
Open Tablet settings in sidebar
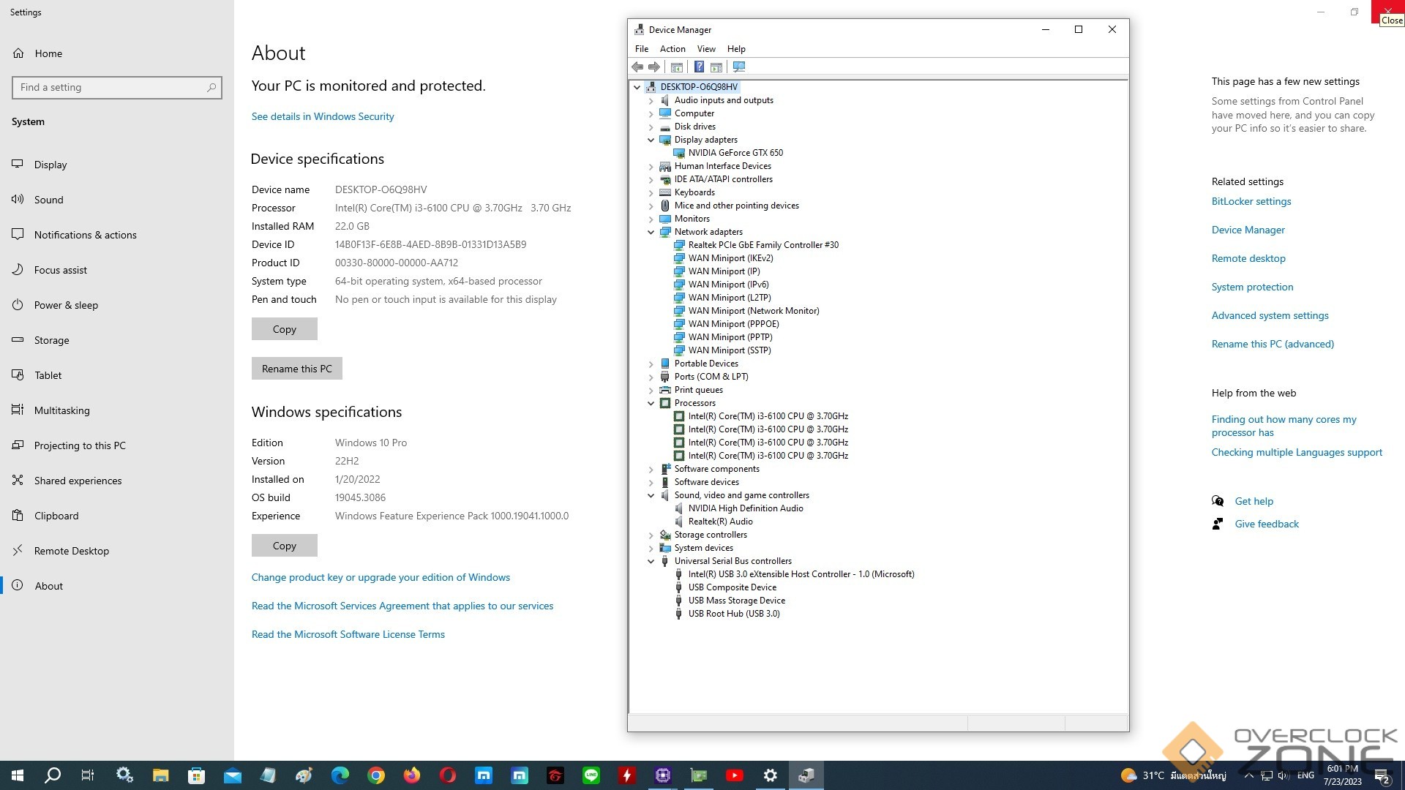(48, 375)
